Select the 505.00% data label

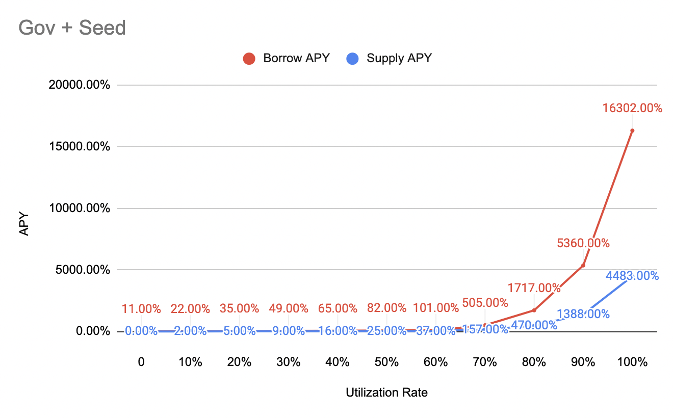click(x=485, y=303)
